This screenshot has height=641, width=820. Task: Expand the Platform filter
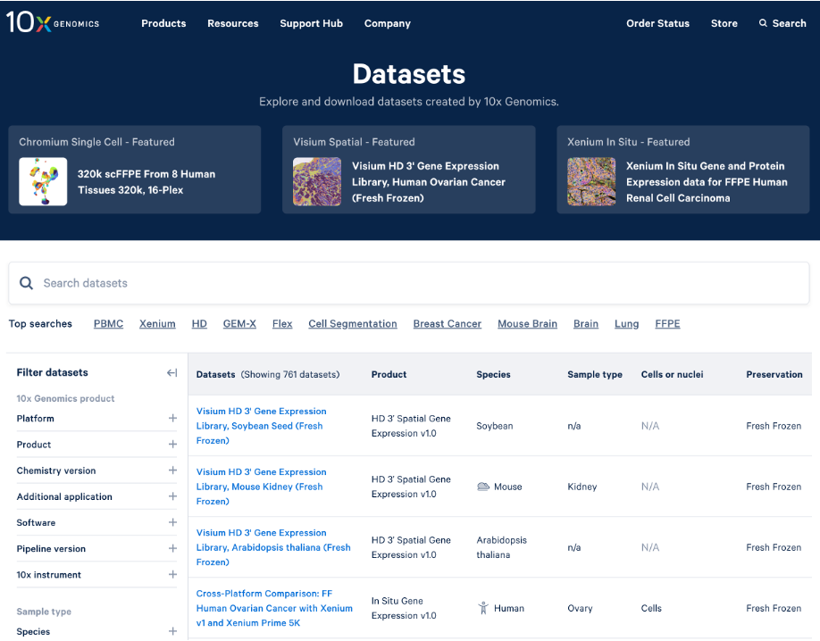pyautogui.click(x=172, y=418)
